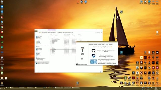Open the Recycle Bin desktop icon

2,2
